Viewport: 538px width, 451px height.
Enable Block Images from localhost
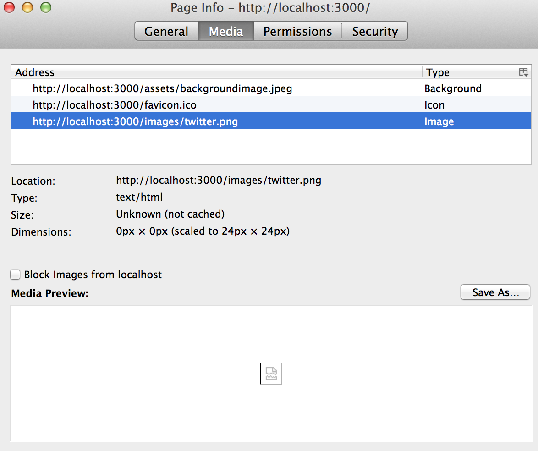click(x=15, y=274)
